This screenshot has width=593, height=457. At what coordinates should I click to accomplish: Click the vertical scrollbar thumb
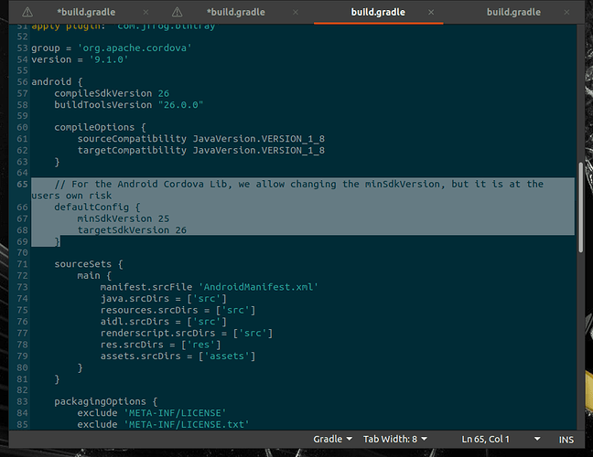[580, 207]
